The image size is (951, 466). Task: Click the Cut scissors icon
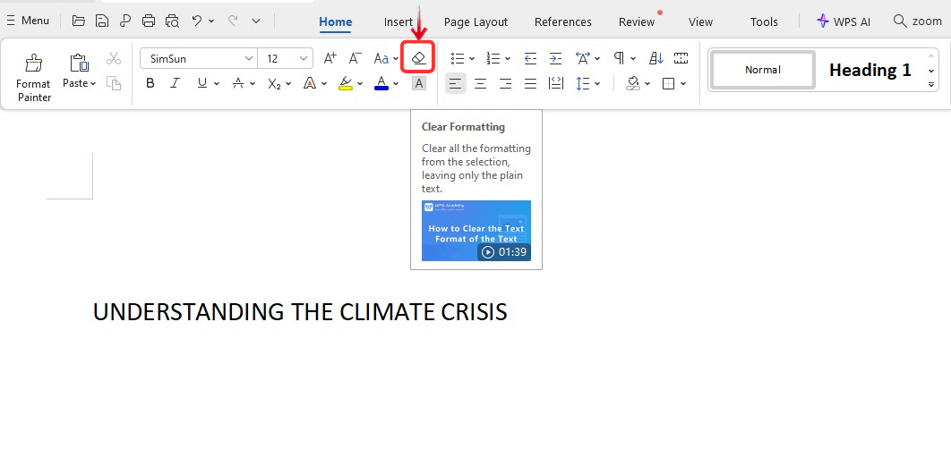point(114,59)
